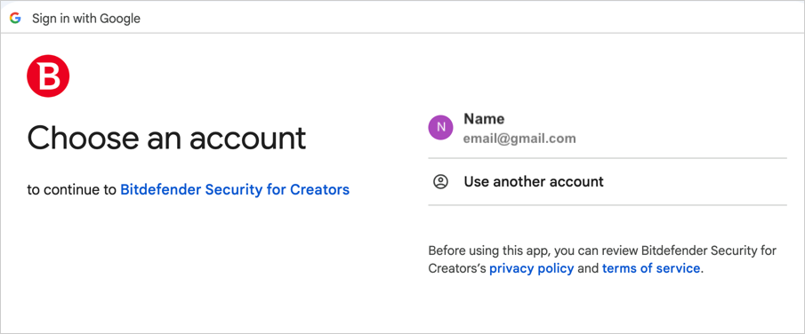
Task: Select the account labeled Name
Action: point(608,128)
